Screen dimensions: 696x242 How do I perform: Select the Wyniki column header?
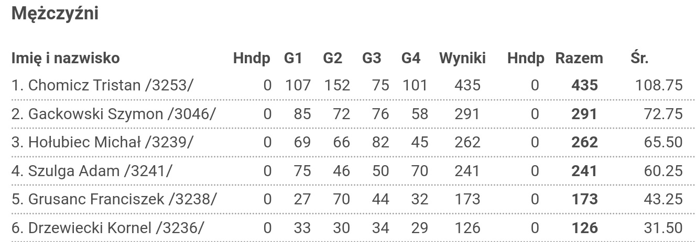(462, 58)
